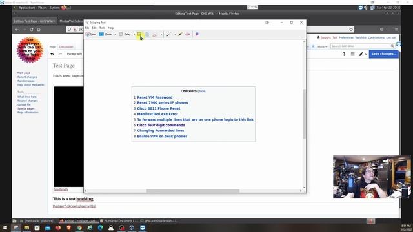Click the Firefox reload icon
The width and height of the screenshot is (413, 232).
tap(32, 30)
